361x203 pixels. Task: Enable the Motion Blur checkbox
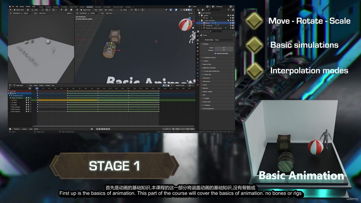coord(203,75)
